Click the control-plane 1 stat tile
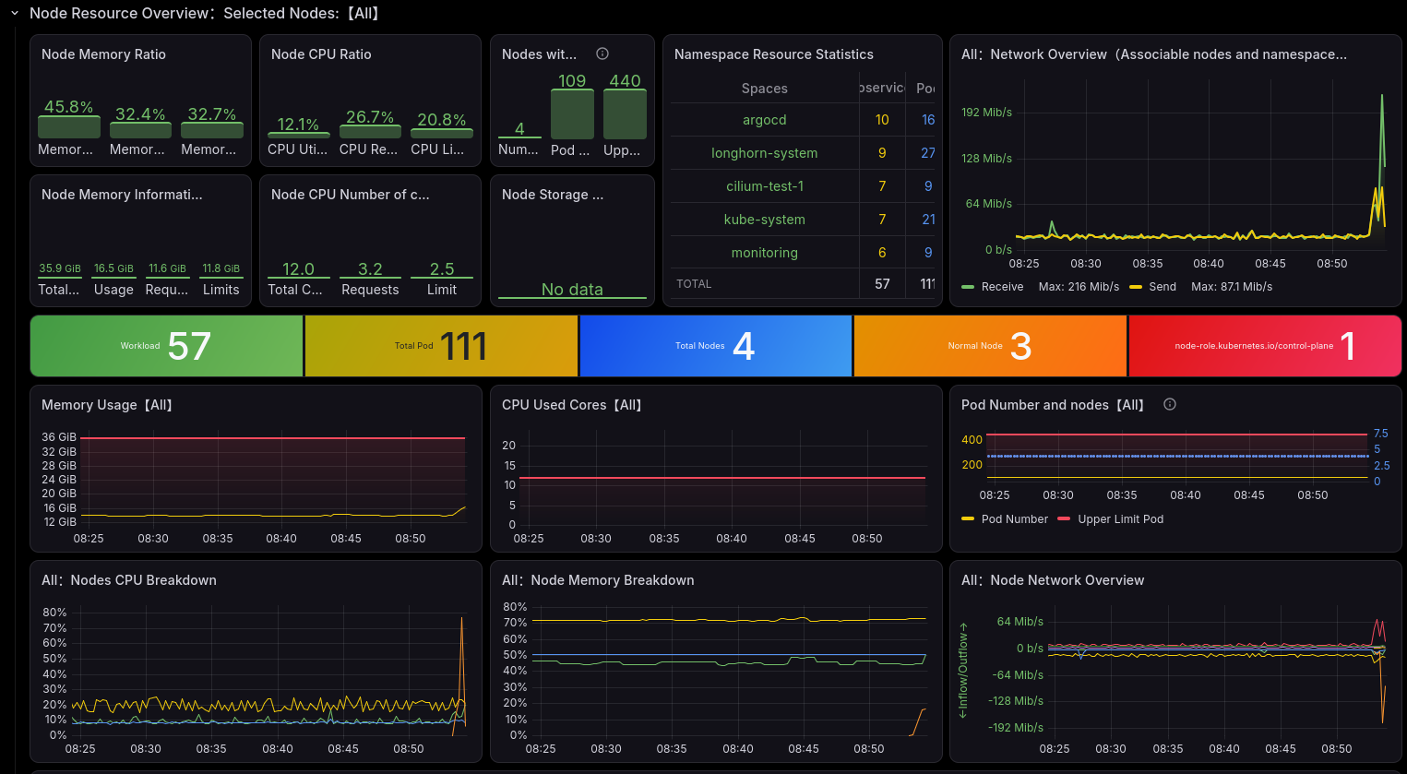Viewport: 1407px width, 774px height. click(x=1265, y=346)
